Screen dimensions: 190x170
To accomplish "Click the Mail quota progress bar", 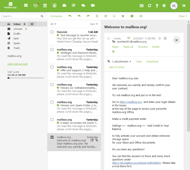I will 25,78.
